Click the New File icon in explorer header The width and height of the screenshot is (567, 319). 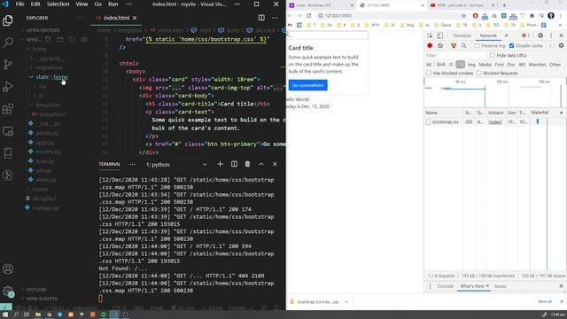(48, 39)
